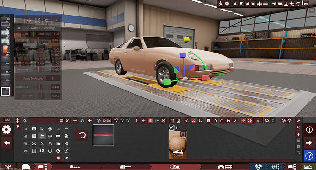
Task: Clear the search with the X button
Action: [67, 121]
